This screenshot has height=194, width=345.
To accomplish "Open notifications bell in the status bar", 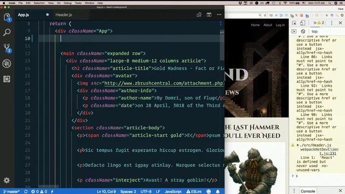I will click(x=218, y=192).
